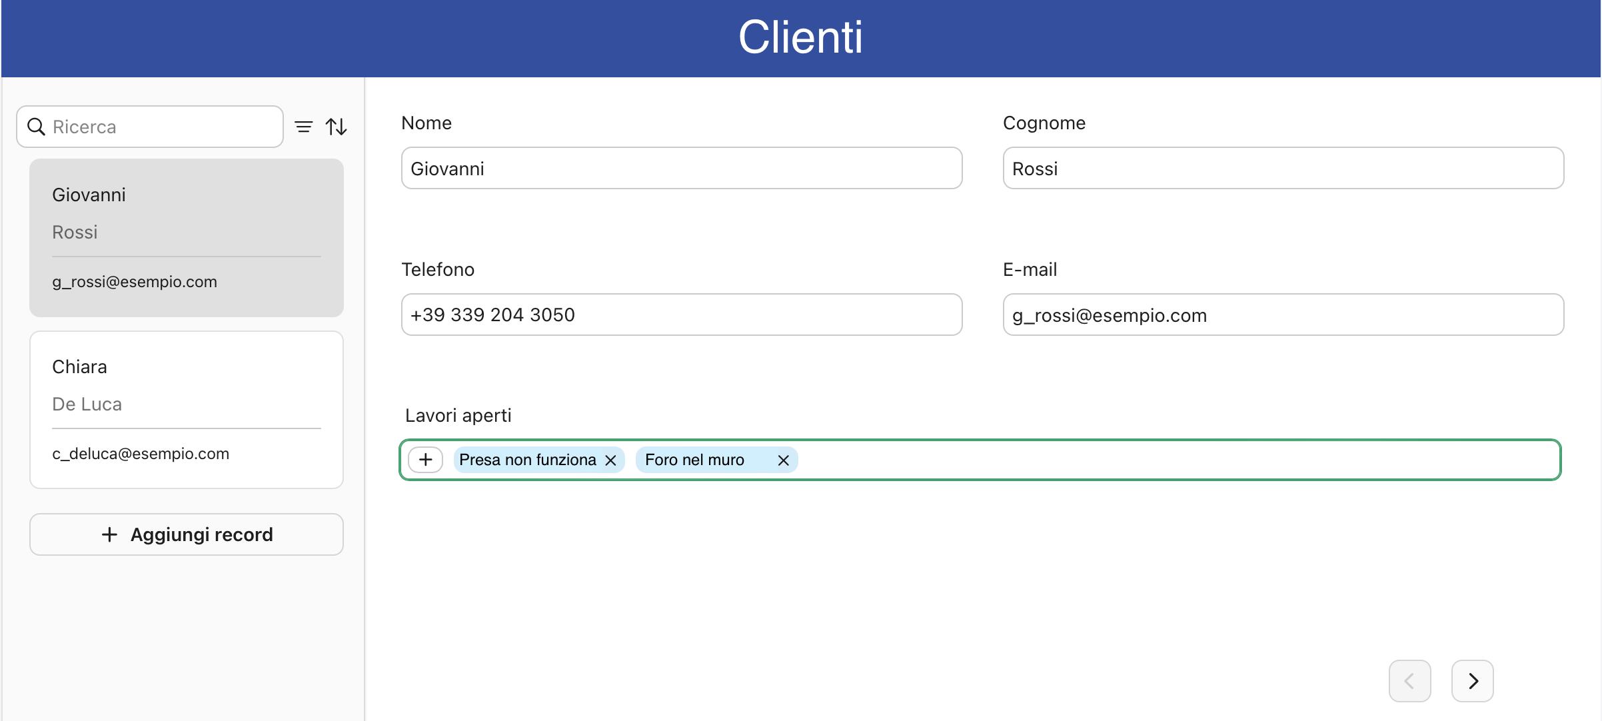The width and height of the screenshot is (1602, 721).
Task: Remove the 'Foro nel muro' tag
Action: coord(783,460)
